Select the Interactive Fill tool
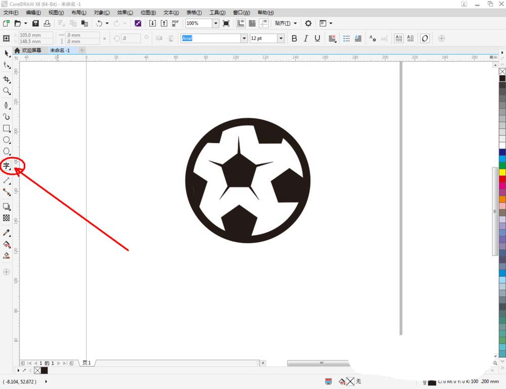 (7, 244)
